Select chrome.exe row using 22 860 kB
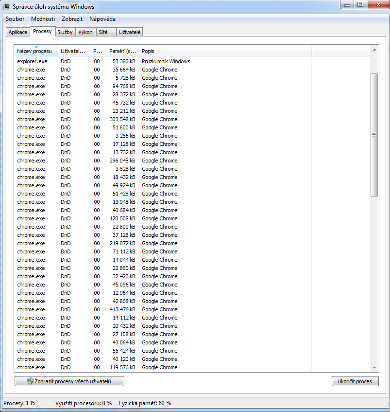Screen dimensions: 390x412 [x=163, y=269]
